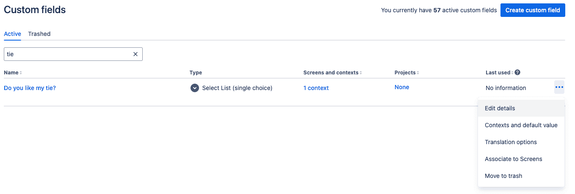Sort by Screens and contexts column

coord(361,73)
